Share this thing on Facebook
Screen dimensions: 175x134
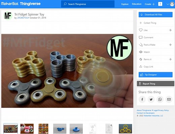(x=142, y=99)
